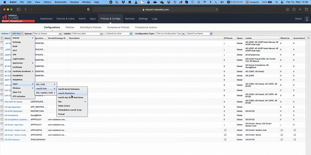Expand the AppConnect submenu
The height and width of the screenshot is (155, 311).
[23, 63]
